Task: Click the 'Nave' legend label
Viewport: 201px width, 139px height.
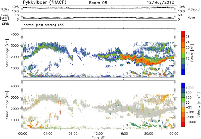Action: (x=191, y=17)
